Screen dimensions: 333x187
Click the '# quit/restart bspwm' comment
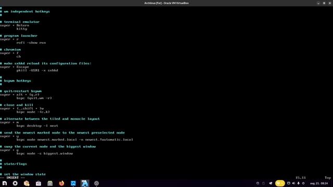(x=21, y=91)
